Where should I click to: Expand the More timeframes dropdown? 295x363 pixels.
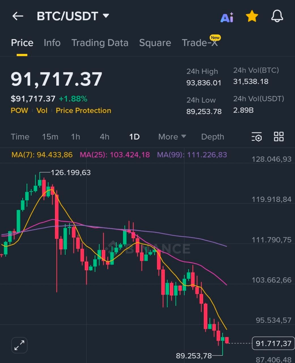(172, 137)
